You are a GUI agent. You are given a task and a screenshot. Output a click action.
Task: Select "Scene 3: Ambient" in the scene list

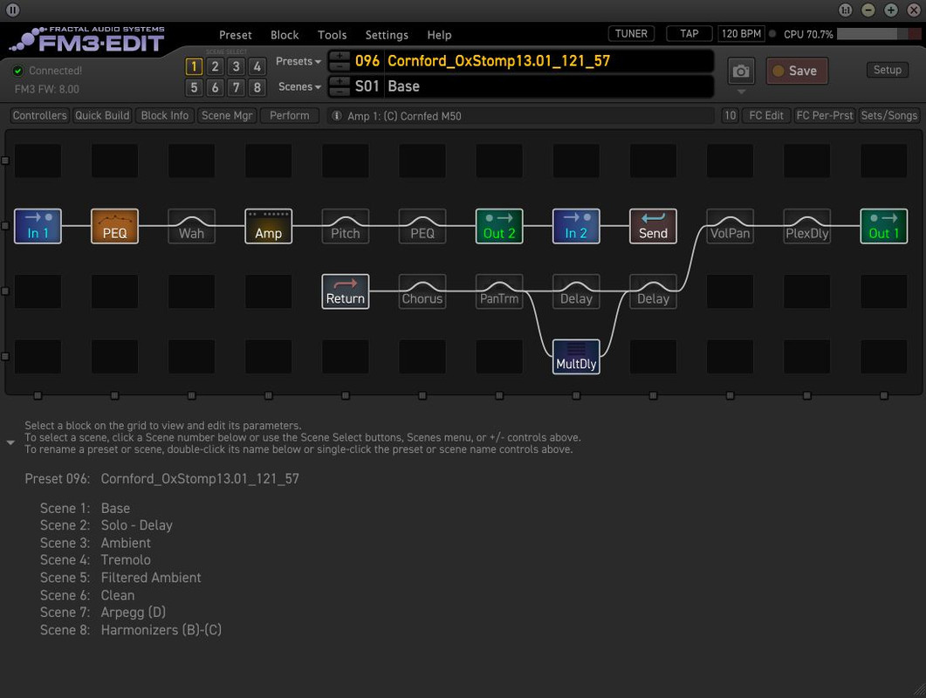[95, 543]
